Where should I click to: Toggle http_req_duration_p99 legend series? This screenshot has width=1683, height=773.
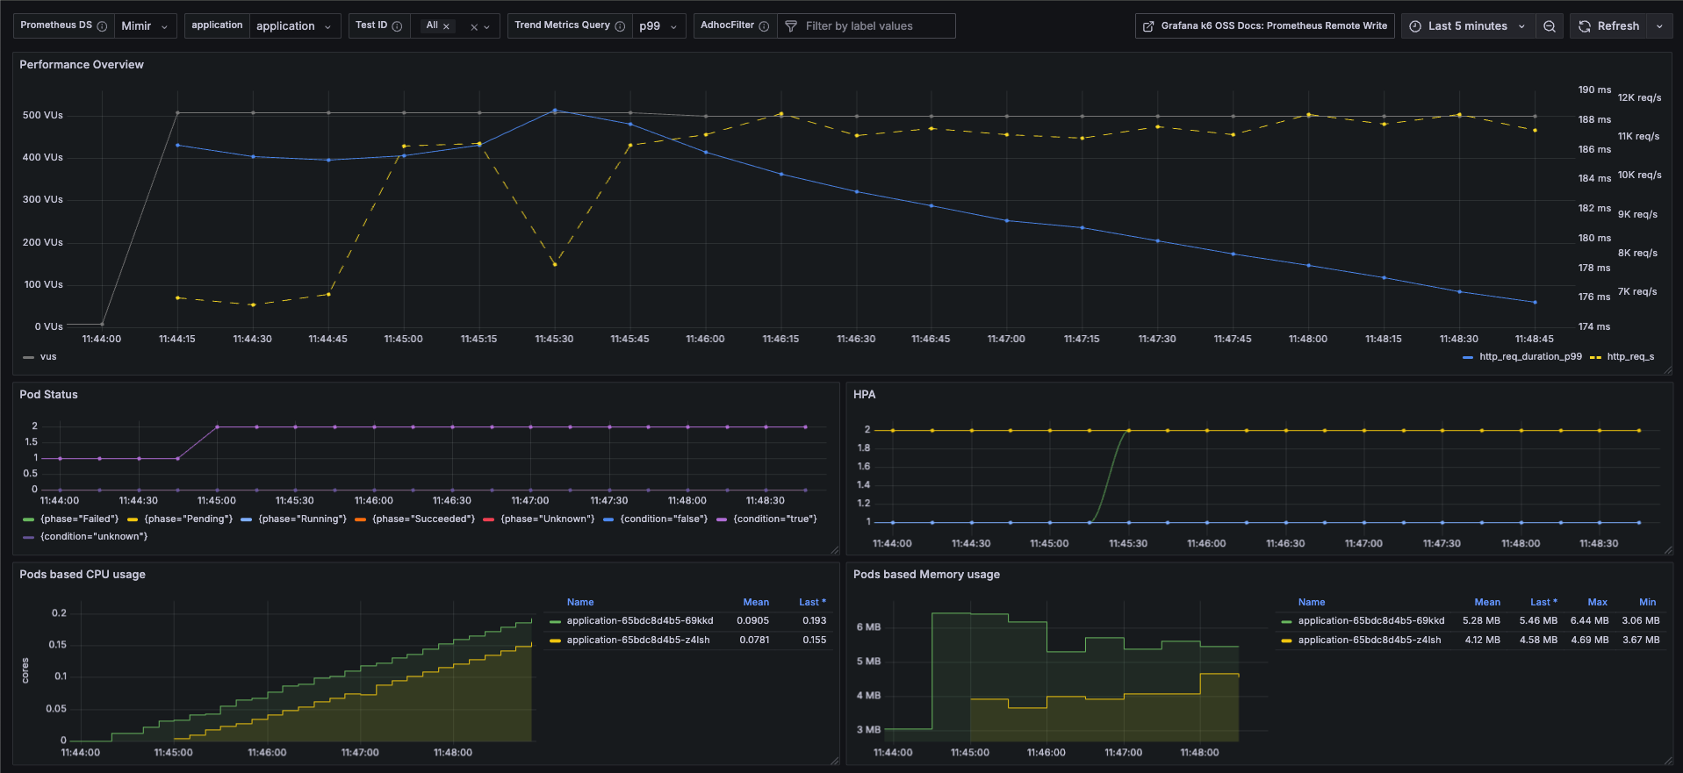click(1529, 357)
